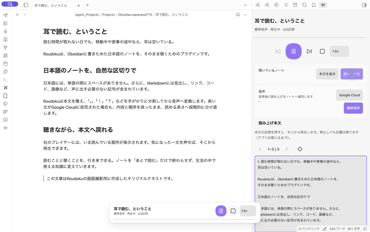The image size is (370, 232).
Task: Click the 本文を表示 button
Action: point(327,74)
